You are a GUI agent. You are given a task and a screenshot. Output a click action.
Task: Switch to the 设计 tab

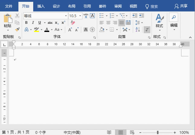56,6
